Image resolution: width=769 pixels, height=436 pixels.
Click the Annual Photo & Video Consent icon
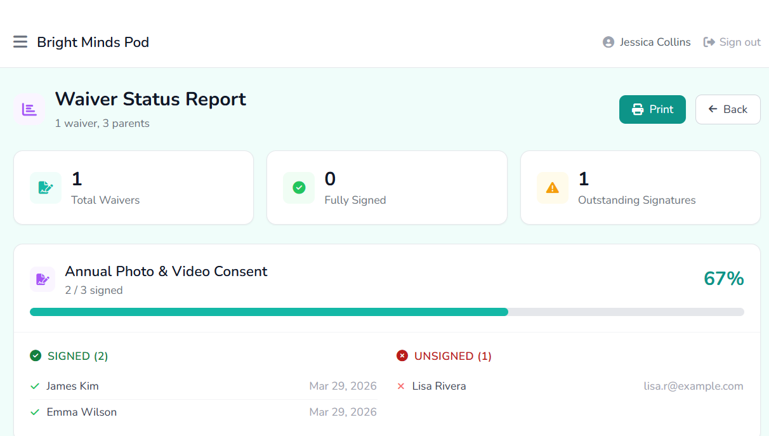[43, 279]
